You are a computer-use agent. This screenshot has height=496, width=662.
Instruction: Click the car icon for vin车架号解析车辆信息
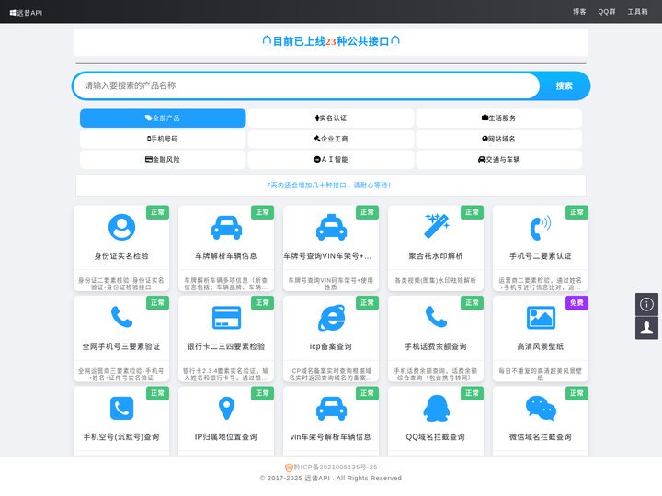point(331,408)
